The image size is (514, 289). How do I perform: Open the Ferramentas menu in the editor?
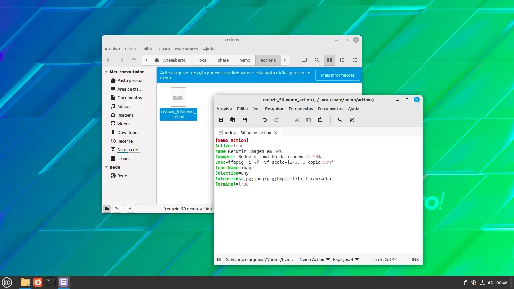[301, 109]
